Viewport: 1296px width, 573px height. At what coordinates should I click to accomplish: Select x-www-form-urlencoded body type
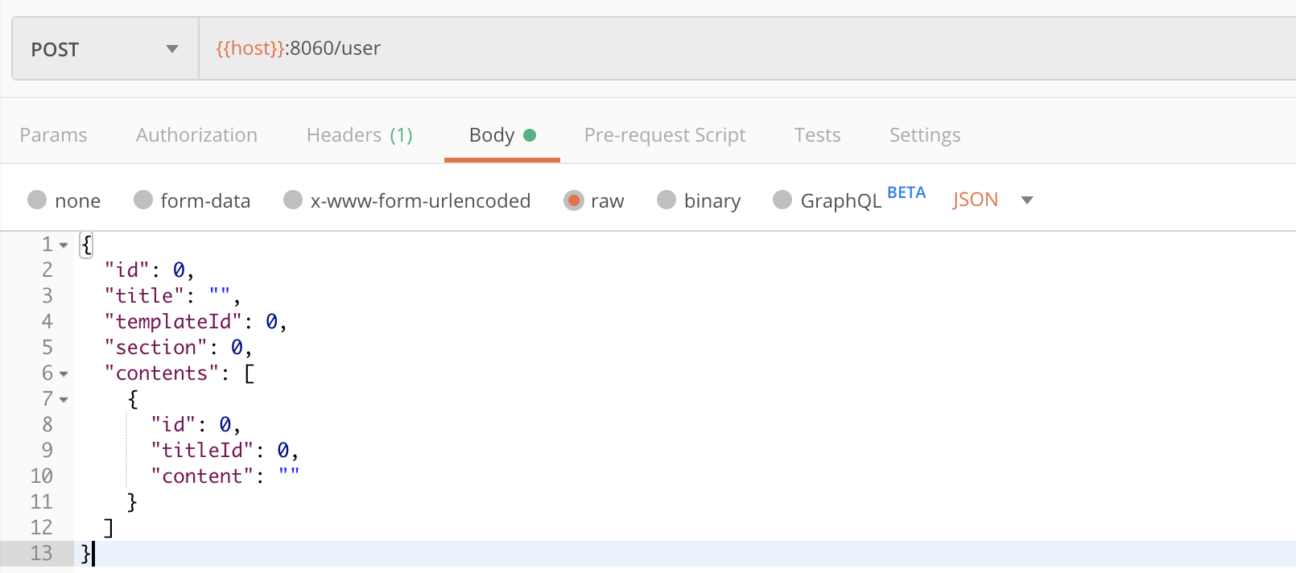[x=293, y=200]
